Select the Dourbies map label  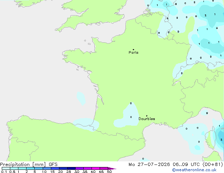[147, 119]
